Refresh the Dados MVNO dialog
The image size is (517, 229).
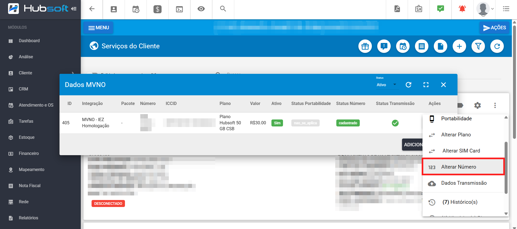pyautogui.click(x=408, y=85)
